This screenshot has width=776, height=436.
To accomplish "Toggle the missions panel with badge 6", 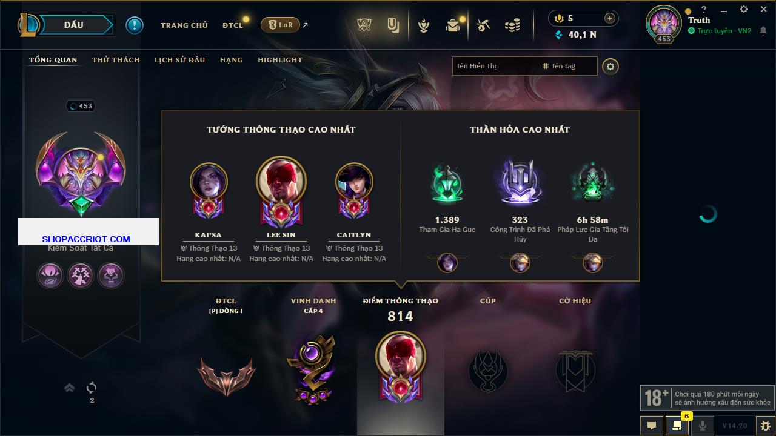I will tap(677, 426).
